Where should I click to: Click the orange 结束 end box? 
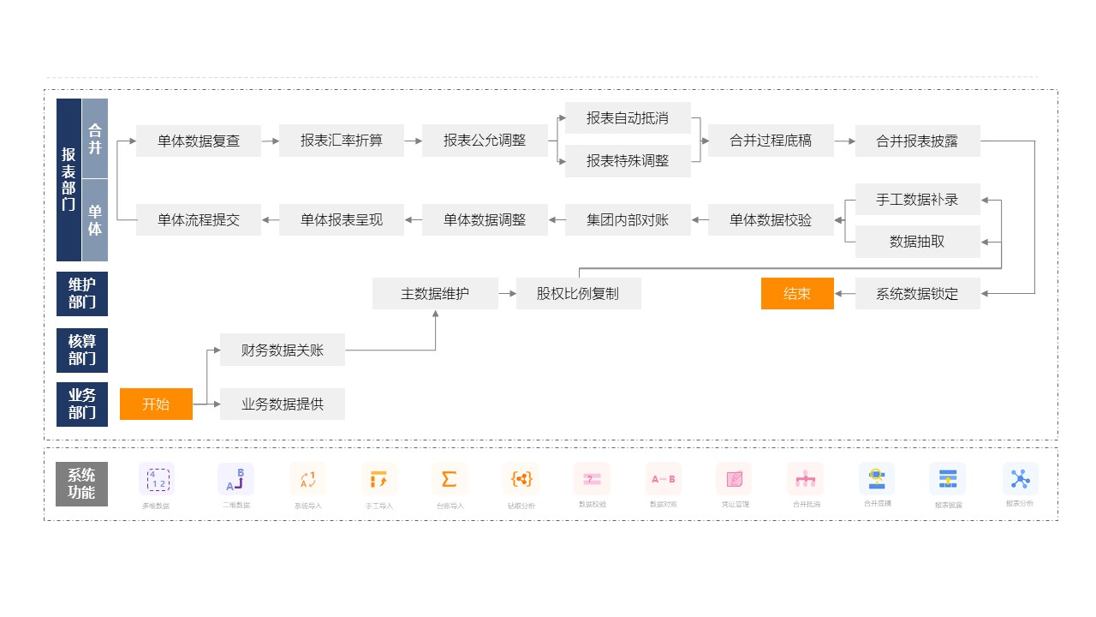[x=797, y=294]
